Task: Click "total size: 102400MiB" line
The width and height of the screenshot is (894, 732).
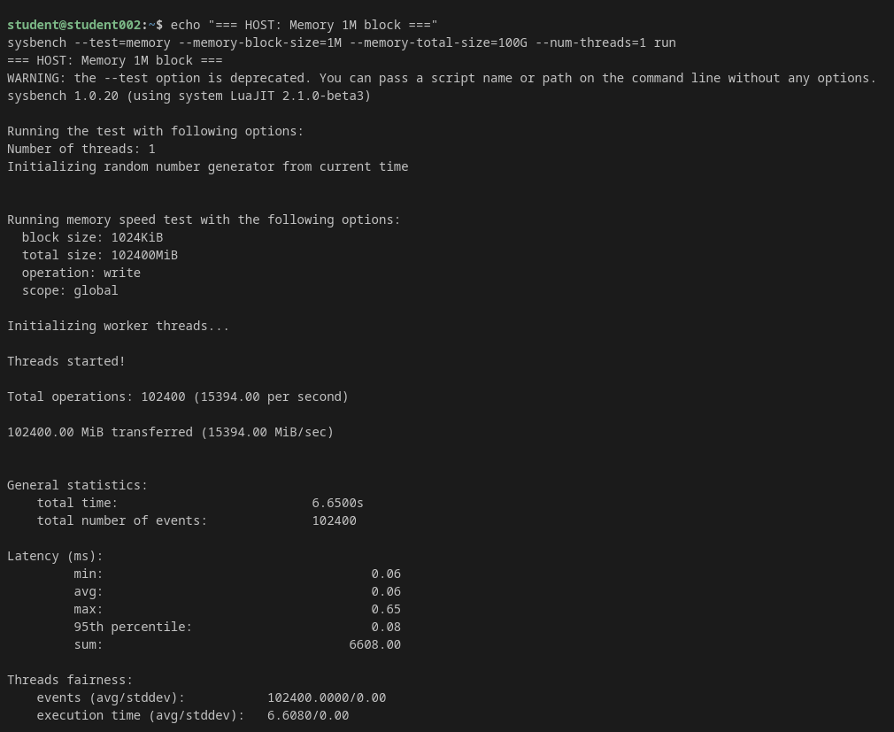Action: pos(100,255)
